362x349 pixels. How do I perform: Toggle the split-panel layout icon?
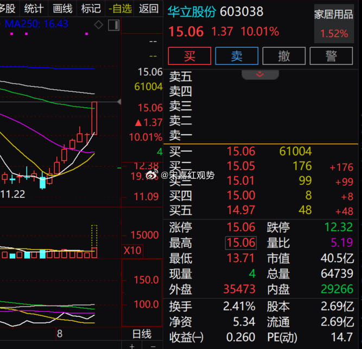click(x=113, y=25)
